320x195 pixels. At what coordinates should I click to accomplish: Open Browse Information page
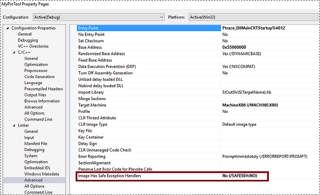(x=42, y=101)
